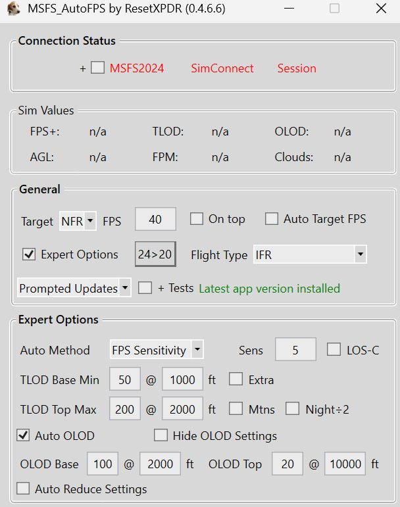
Task: Enable Auto Reduce Settings checkbox
Action: pyautogui.click(x=23, y=489)
